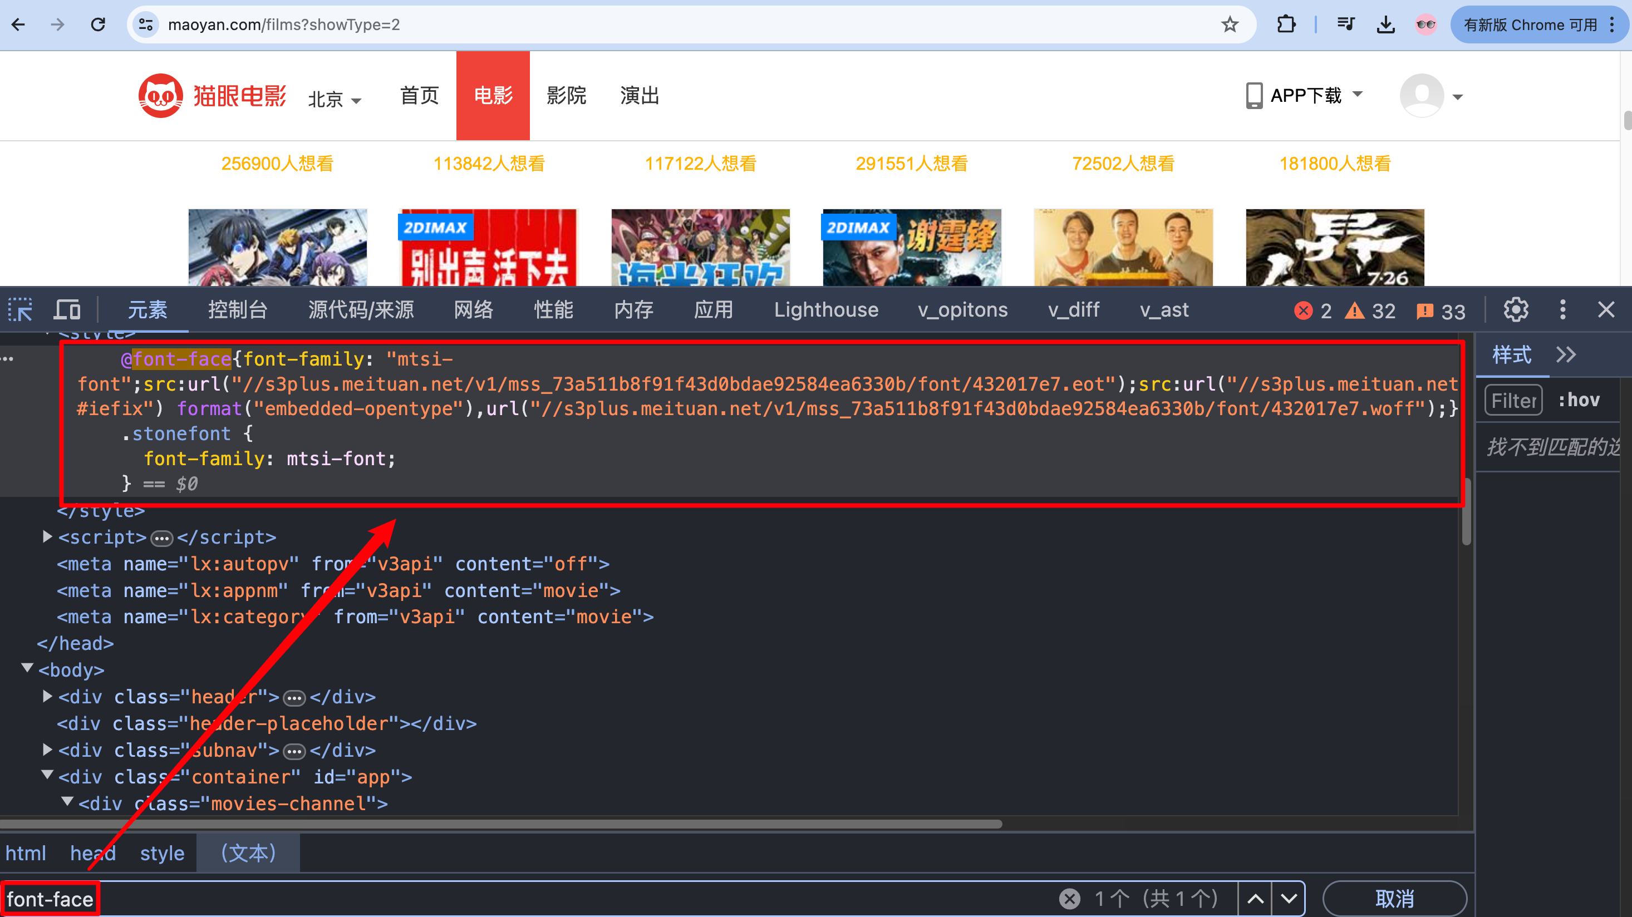Open the 北京 city selector dropdown
The width and height of the screenshot is (1632, 917).
coord(335,99)
